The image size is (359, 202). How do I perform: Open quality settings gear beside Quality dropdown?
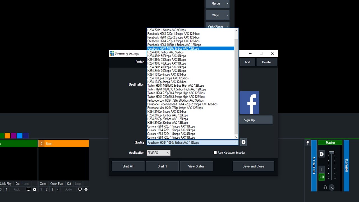tap(243, 142)
